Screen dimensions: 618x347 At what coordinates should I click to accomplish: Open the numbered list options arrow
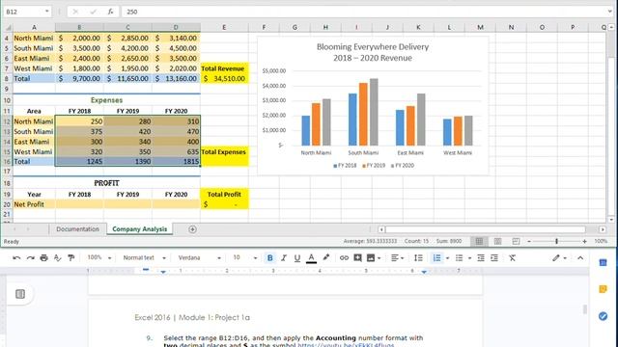447,258
